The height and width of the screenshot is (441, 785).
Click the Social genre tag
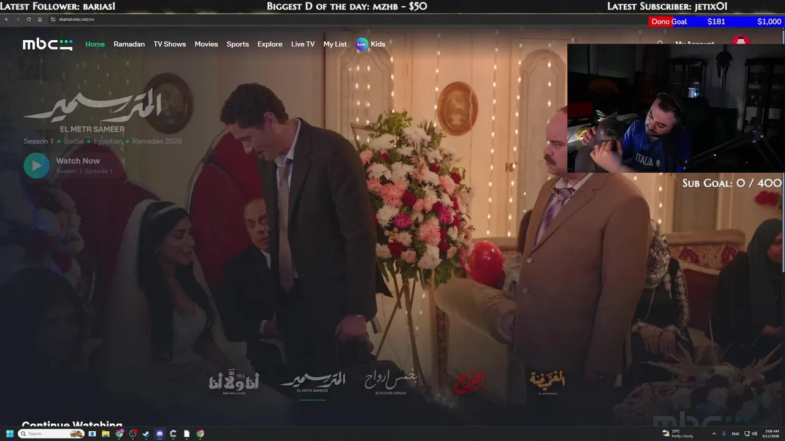(x=74, y=141)
